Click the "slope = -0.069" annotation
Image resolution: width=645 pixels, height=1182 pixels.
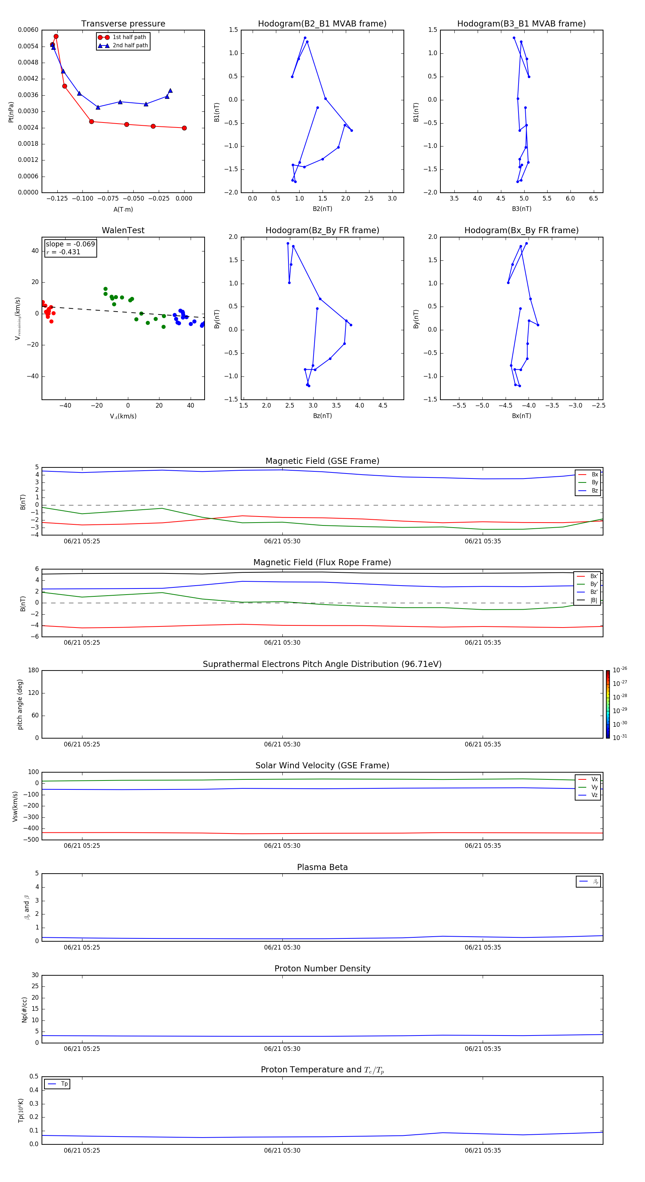pos(70,244)
